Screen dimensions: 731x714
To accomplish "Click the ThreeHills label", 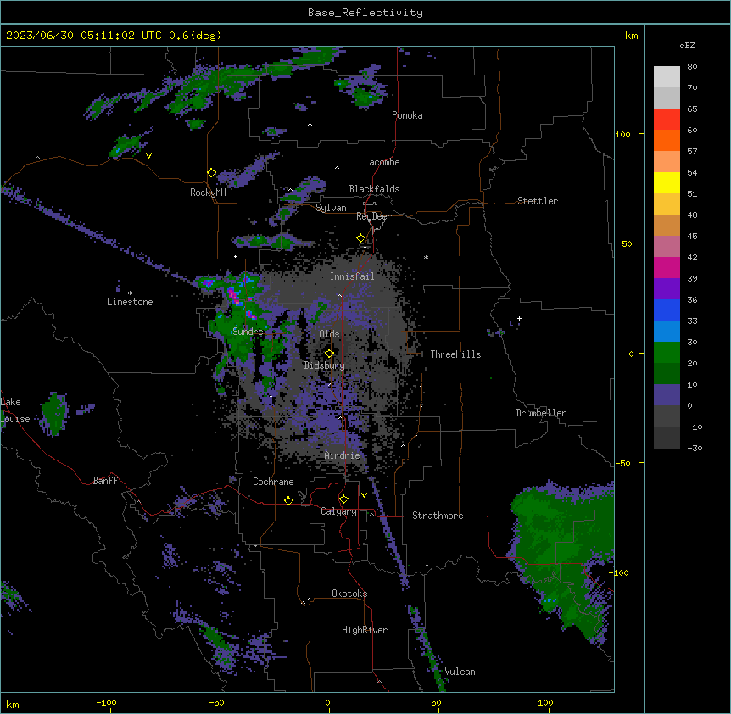I will coord(455,354).
